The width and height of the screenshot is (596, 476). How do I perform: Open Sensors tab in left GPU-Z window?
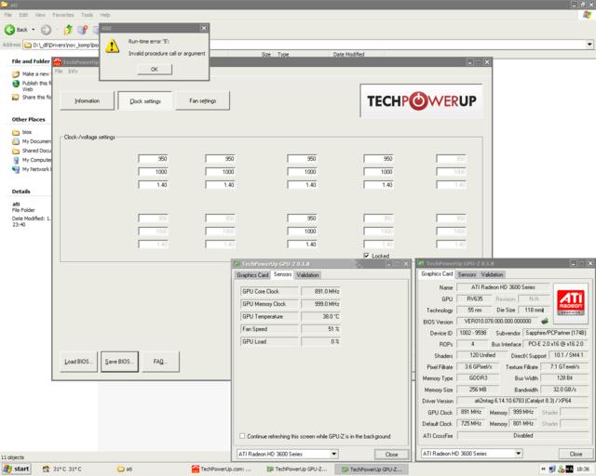tap(282, 274)
